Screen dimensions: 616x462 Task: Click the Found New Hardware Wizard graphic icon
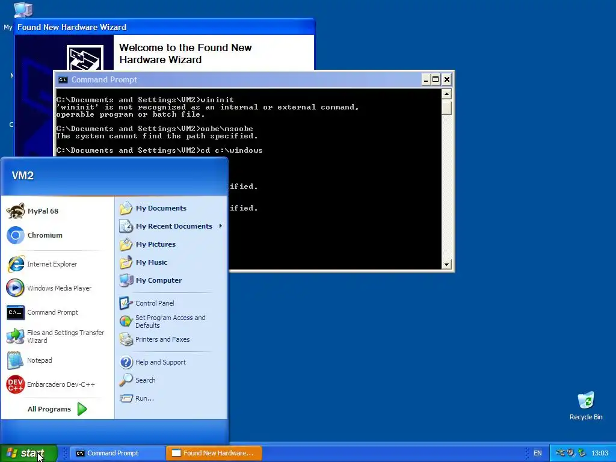[85, 58]
